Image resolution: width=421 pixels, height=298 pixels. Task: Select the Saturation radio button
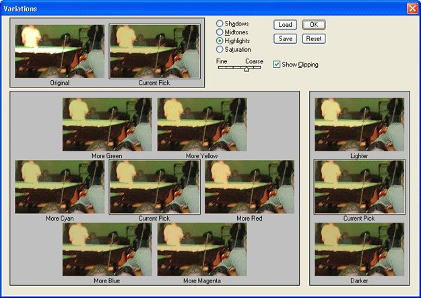pos(220,49)
